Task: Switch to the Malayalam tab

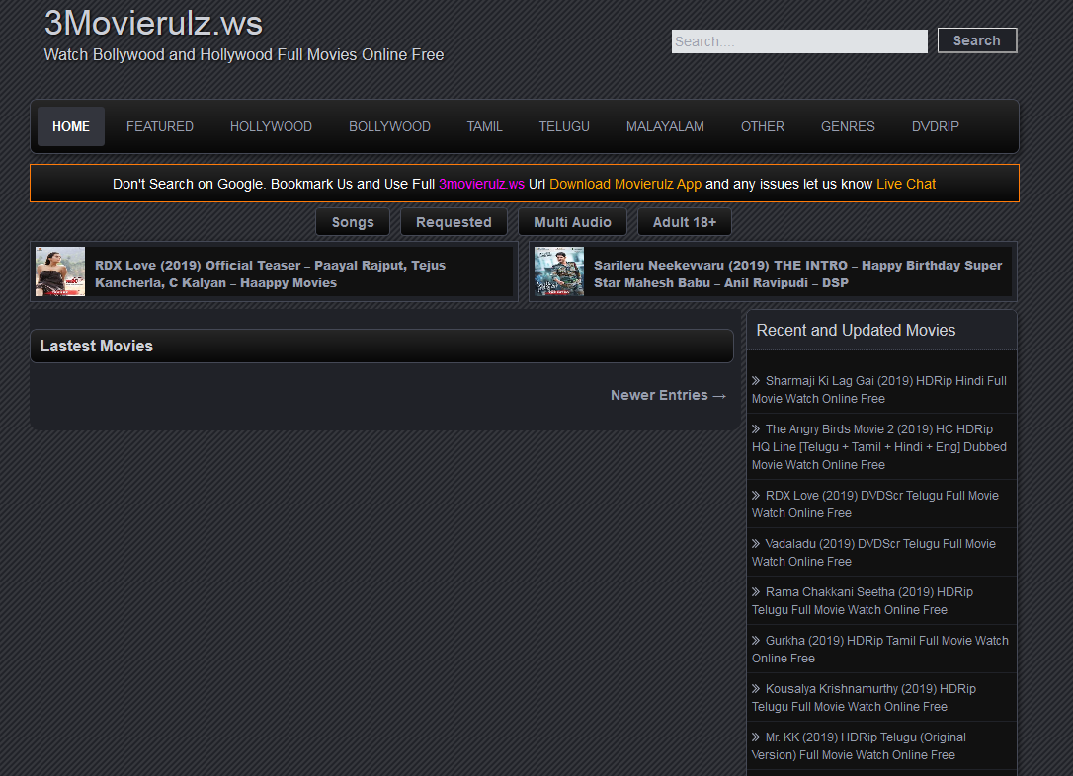Action: (x=665, y=126)
